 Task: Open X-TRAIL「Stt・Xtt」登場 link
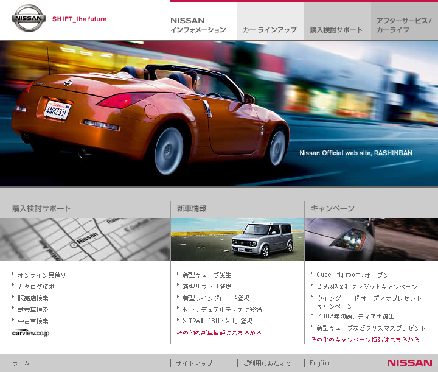[218, 321]
